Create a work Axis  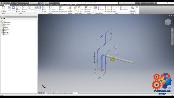[81, 7]
